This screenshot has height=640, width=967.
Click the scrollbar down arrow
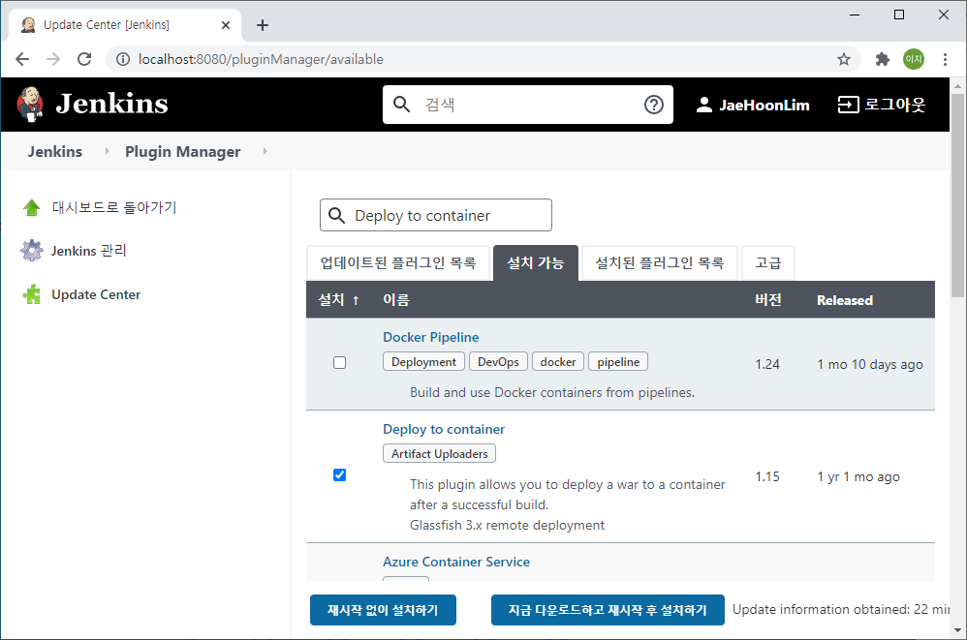point(957,630)
